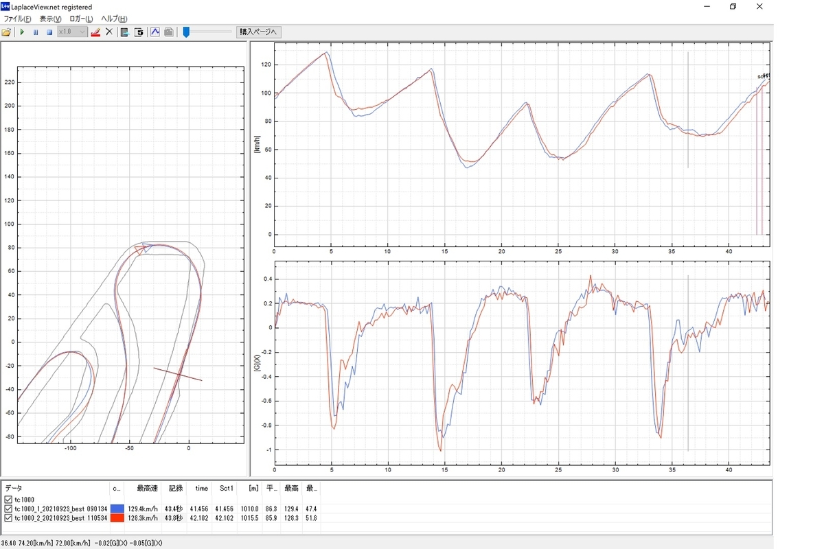
Task: Click the red start line on track map
Action: [177, 374]
